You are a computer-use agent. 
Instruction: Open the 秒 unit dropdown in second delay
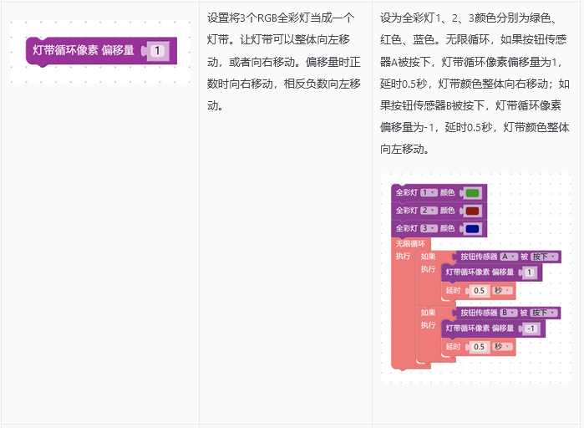[x=502, y=346]
